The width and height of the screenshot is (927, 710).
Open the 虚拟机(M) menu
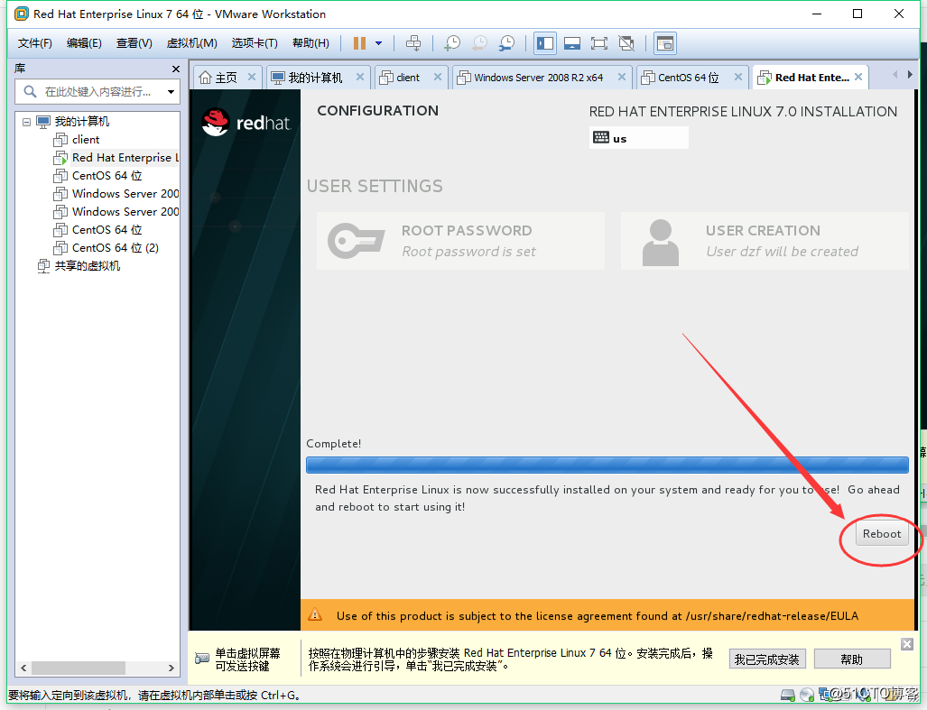click(x=191, y=43)
